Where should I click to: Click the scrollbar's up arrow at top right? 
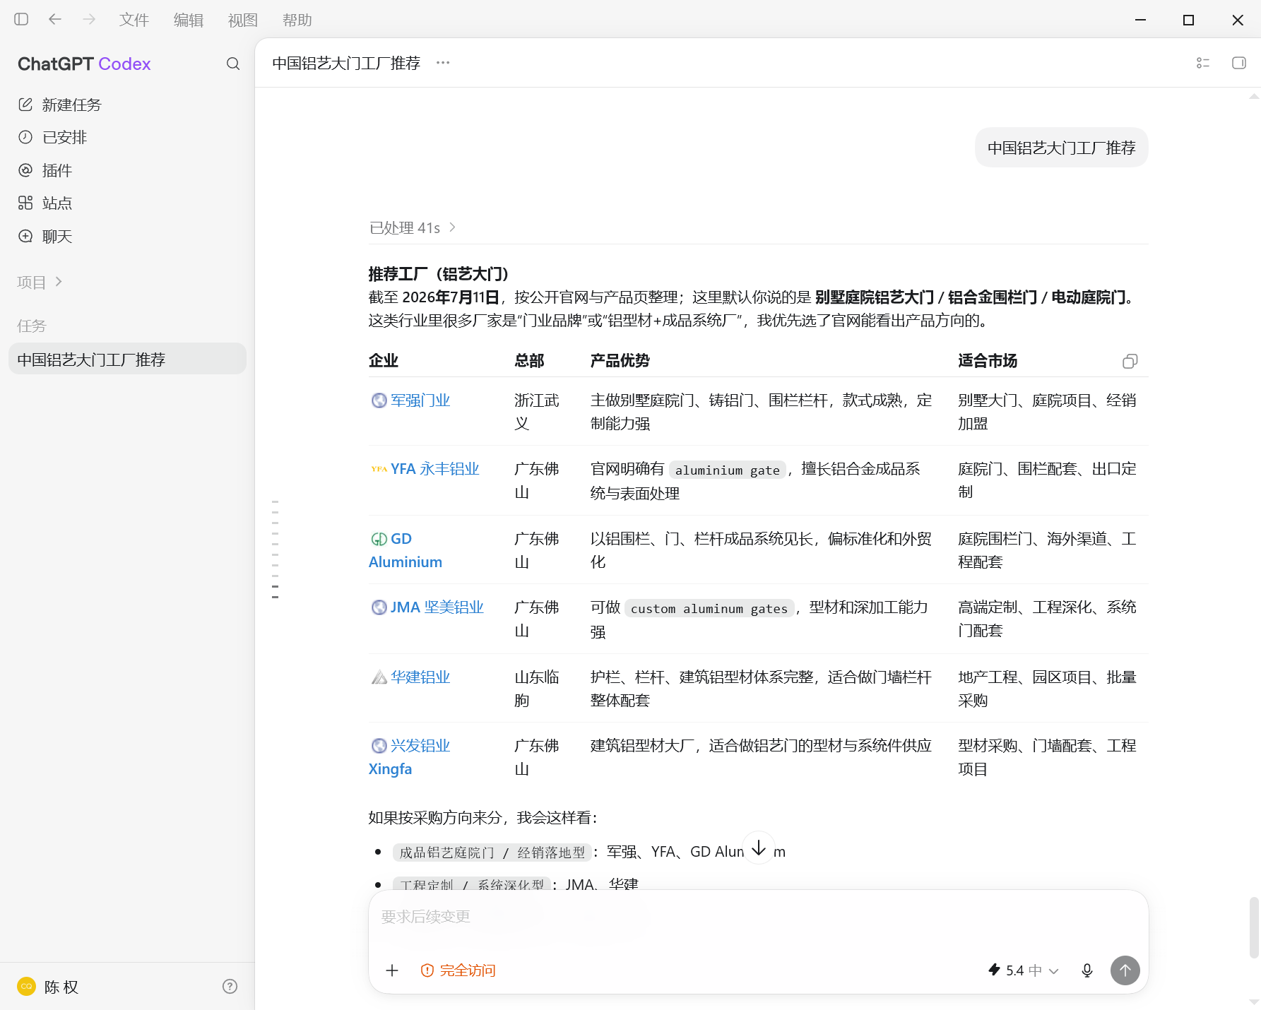click(1254, 97)
